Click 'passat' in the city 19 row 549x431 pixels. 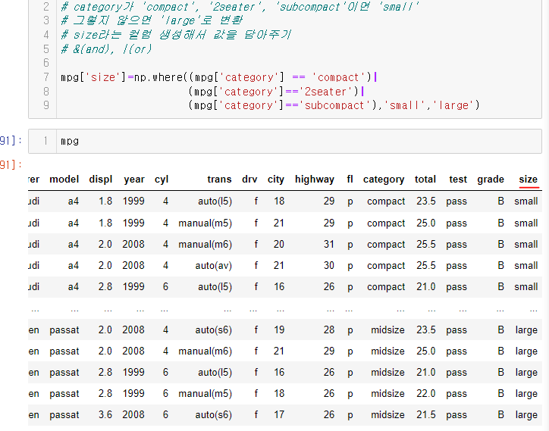click(64, 330)
